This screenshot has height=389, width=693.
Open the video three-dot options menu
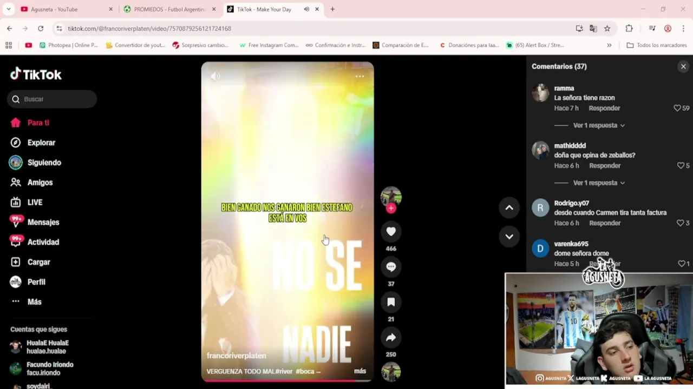pos(359,77)
